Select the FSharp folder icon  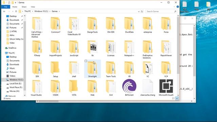click(x=37, y=47)
